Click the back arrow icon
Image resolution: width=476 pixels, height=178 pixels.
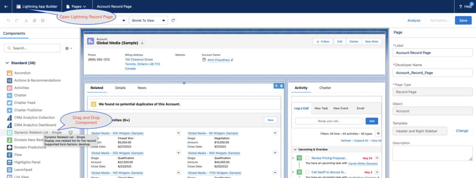(6, 7)
